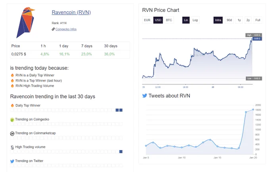Click the Twitter bird icon near Tweets about RVN
The width and height of the screenshot is (270, 172).
click(x=145, y=96)
